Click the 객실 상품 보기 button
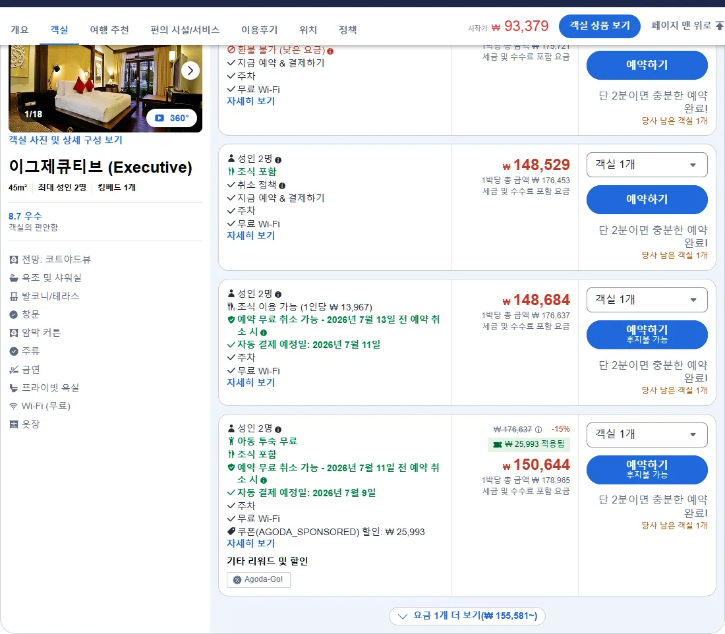 pos(599,26)
